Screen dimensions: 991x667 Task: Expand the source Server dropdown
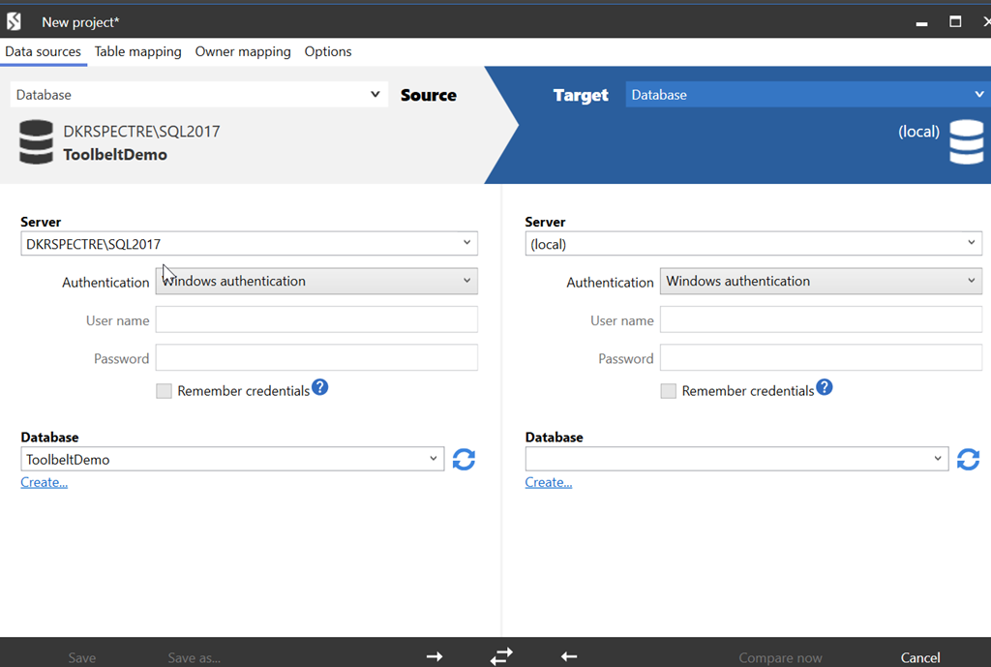466,244
